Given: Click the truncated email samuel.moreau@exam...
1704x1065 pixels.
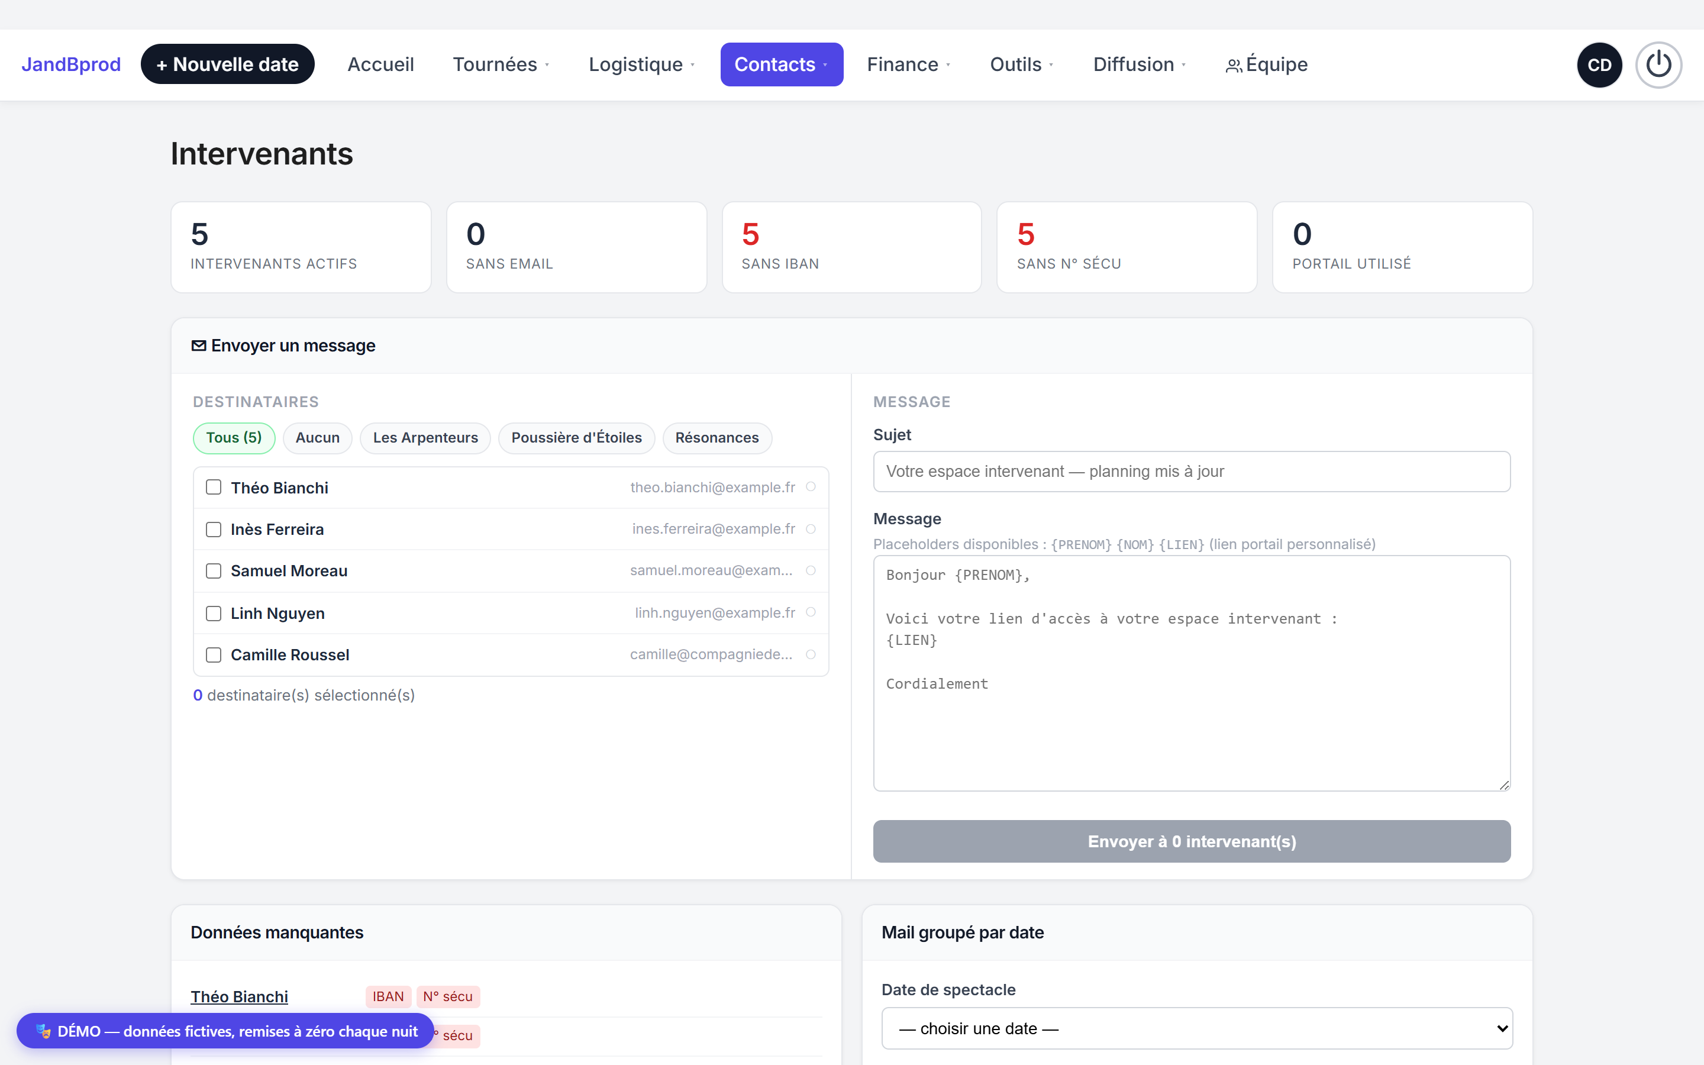Looking at the screenshot, I should 711,570.
